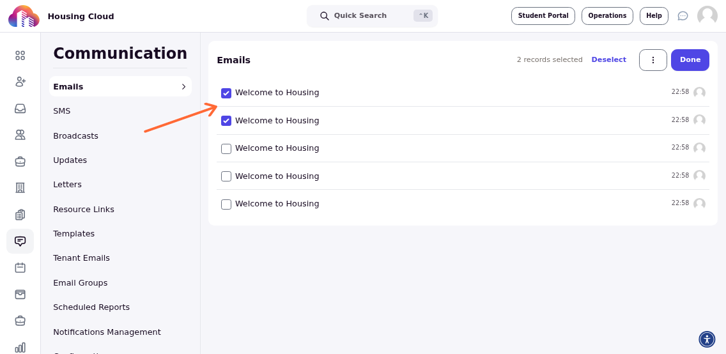Click the Housing Cloud logo icon
The width and height of the screenshot is (726, 354).
24,16
